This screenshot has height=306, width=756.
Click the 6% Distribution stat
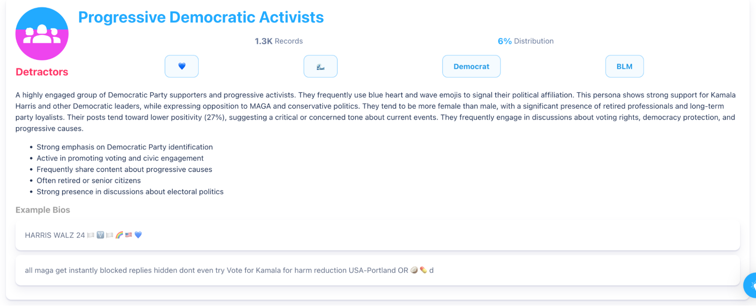point(525,41)
